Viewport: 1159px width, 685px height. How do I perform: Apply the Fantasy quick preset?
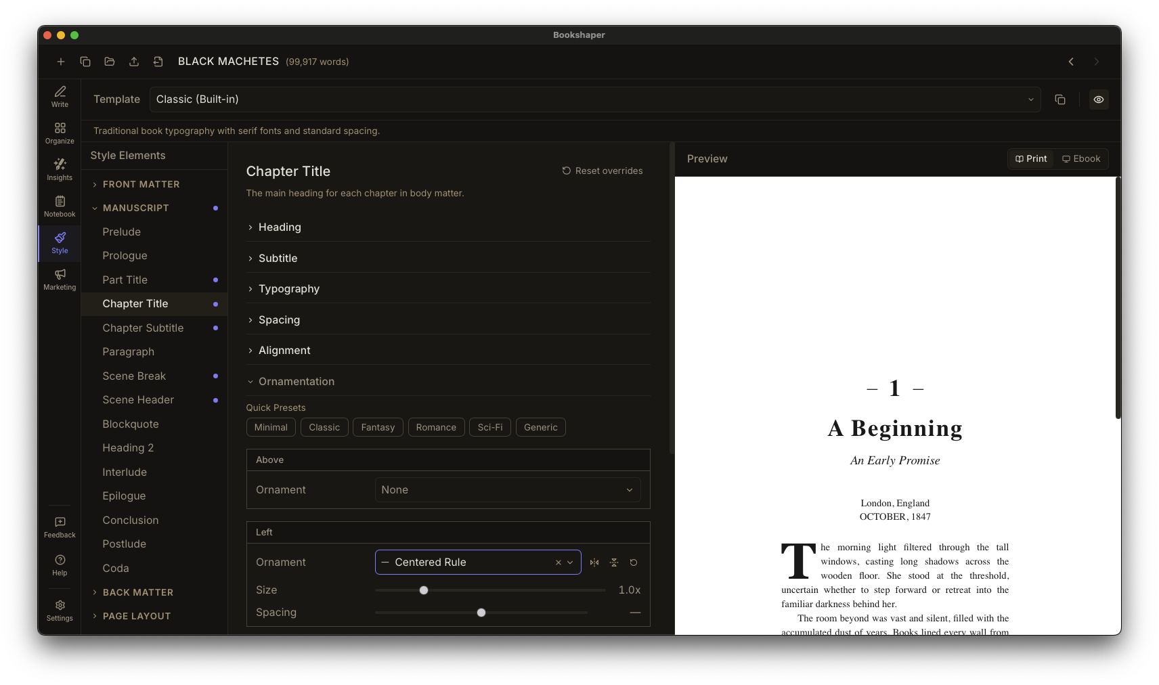tap(378, 427)
